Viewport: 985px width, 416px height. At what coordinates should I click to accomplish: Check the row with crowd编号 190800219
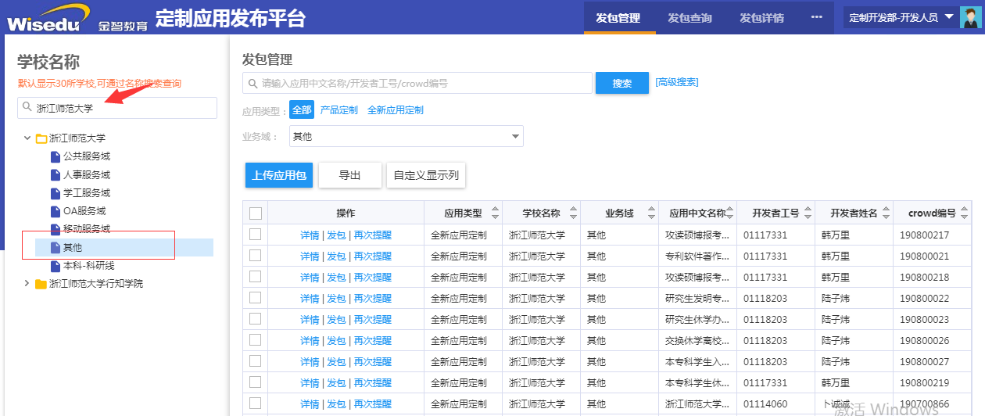[255, 382]
